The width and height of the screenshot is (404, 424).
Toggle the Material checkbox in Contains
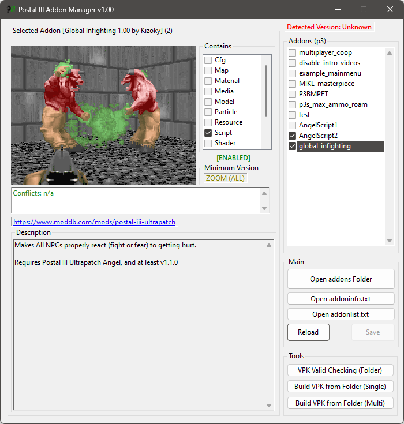(208, 81)
